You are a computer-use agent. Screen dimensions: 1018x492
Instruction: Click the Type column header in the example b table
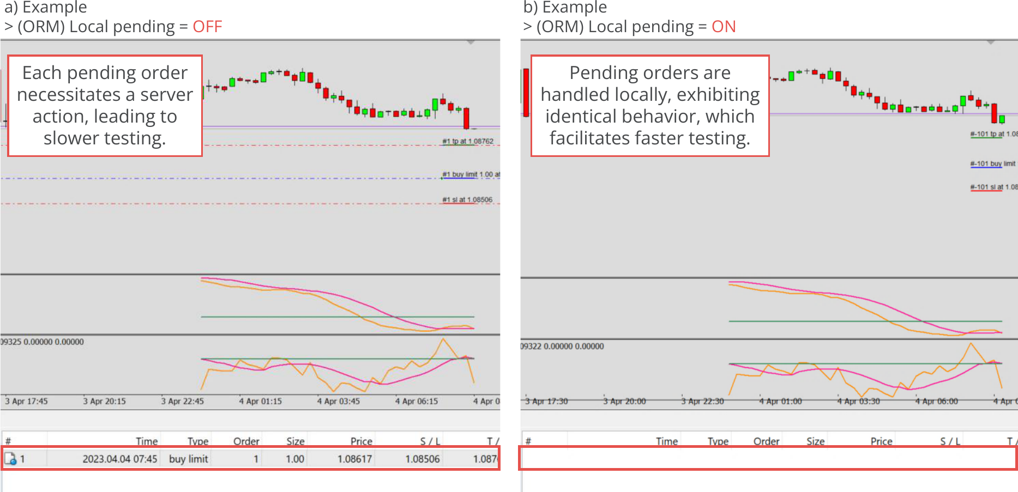[718, 441]
